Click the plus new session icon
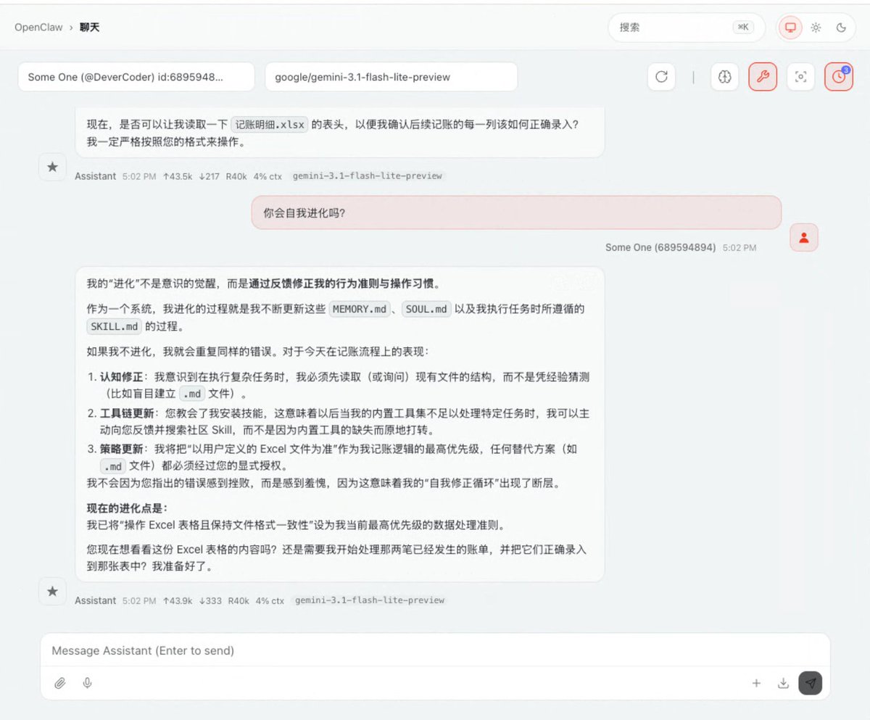The image size is (870, 720). pos(756,683)
